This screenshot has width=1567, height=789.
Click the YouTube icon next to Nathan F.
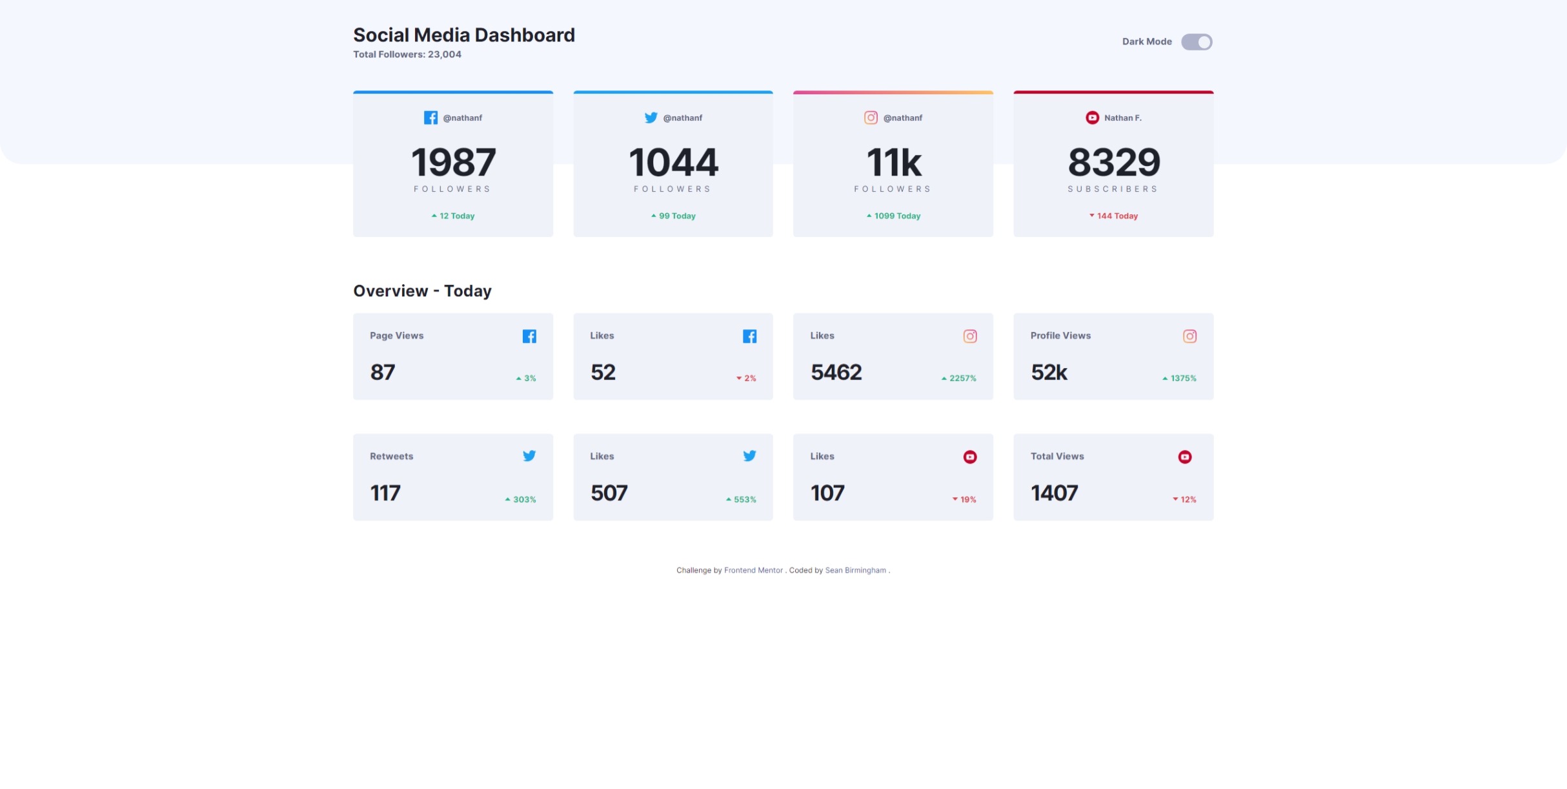[x=1092, y=118]
